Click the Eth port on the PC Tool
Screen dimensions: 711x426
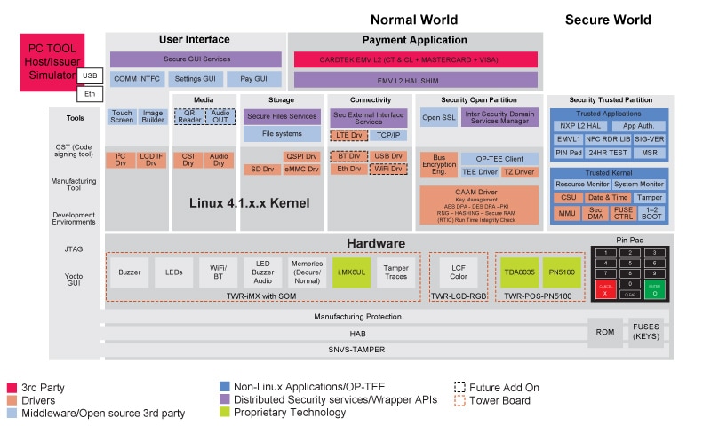click(90, 93)
